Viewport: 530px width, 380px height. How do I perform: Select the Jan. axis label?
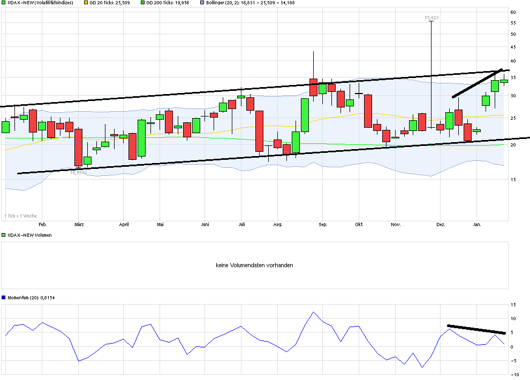coord(478,225)
